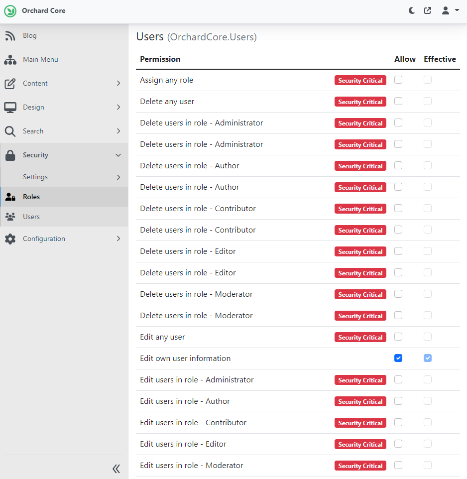Click 'Edit users in role - Moderator' text
This screenshot has height=479, width=467.
192,465
